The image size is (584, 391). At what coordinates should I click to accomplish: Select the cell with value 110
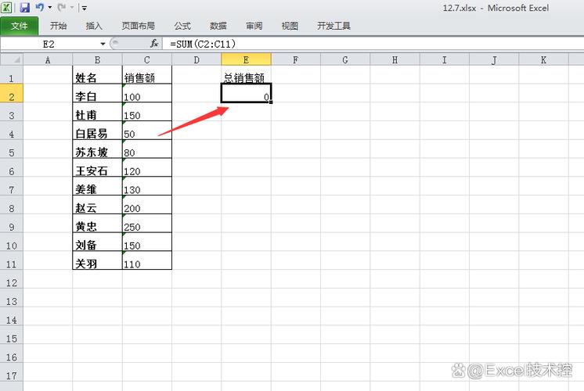coord(146,260)
